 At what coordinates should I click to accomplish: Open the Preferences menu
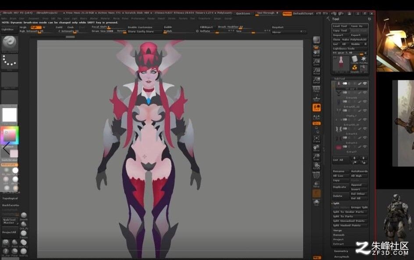pyautogui.click(x=138, y=18)
